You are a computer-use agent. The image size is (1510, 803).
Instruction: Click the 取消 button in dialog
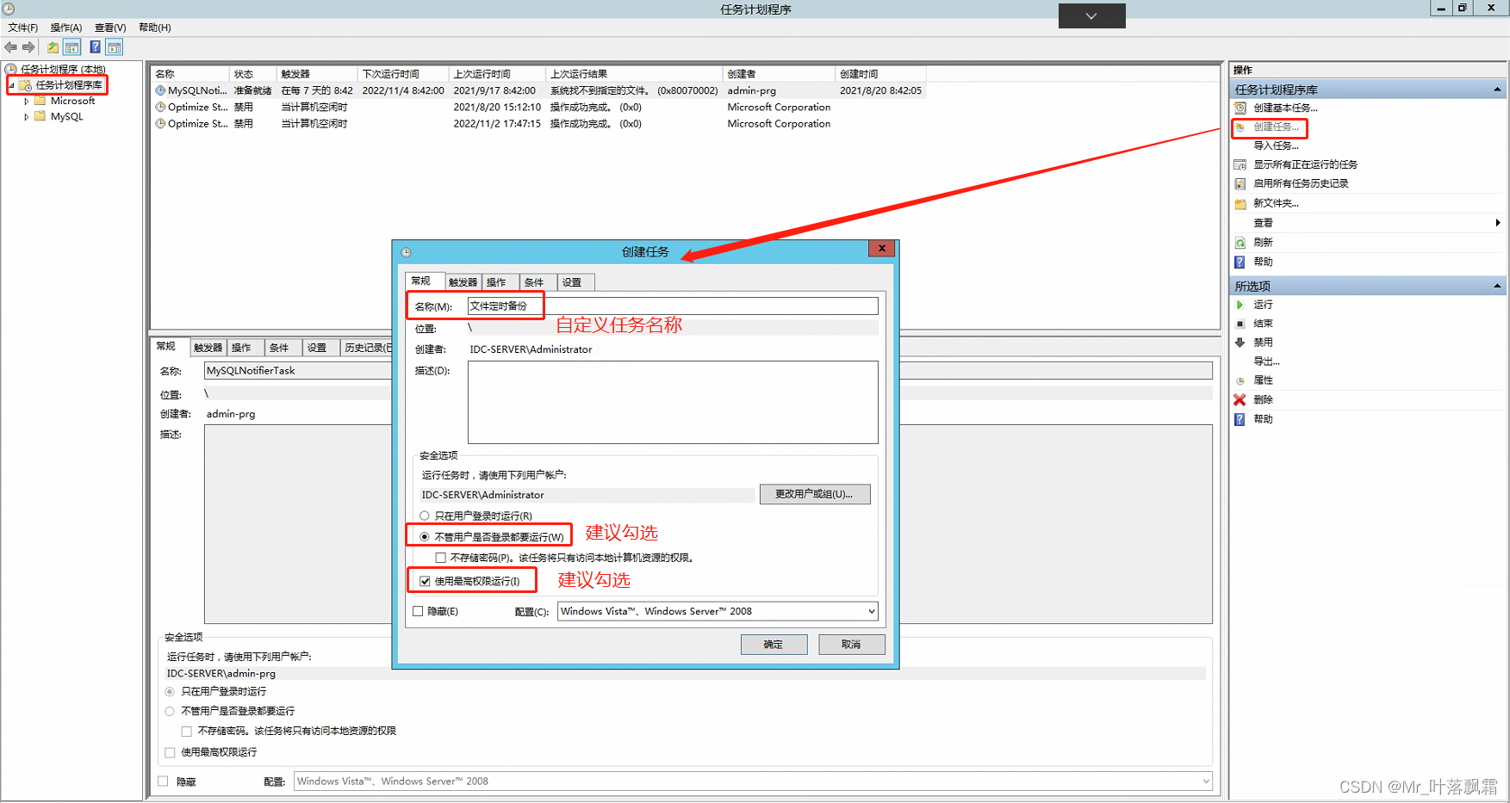click(851, 644)
